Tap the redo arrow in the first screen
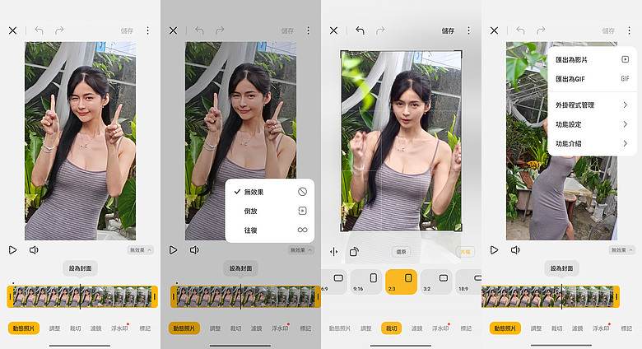This screenshot has height=349, width=642. pos(59,30)
